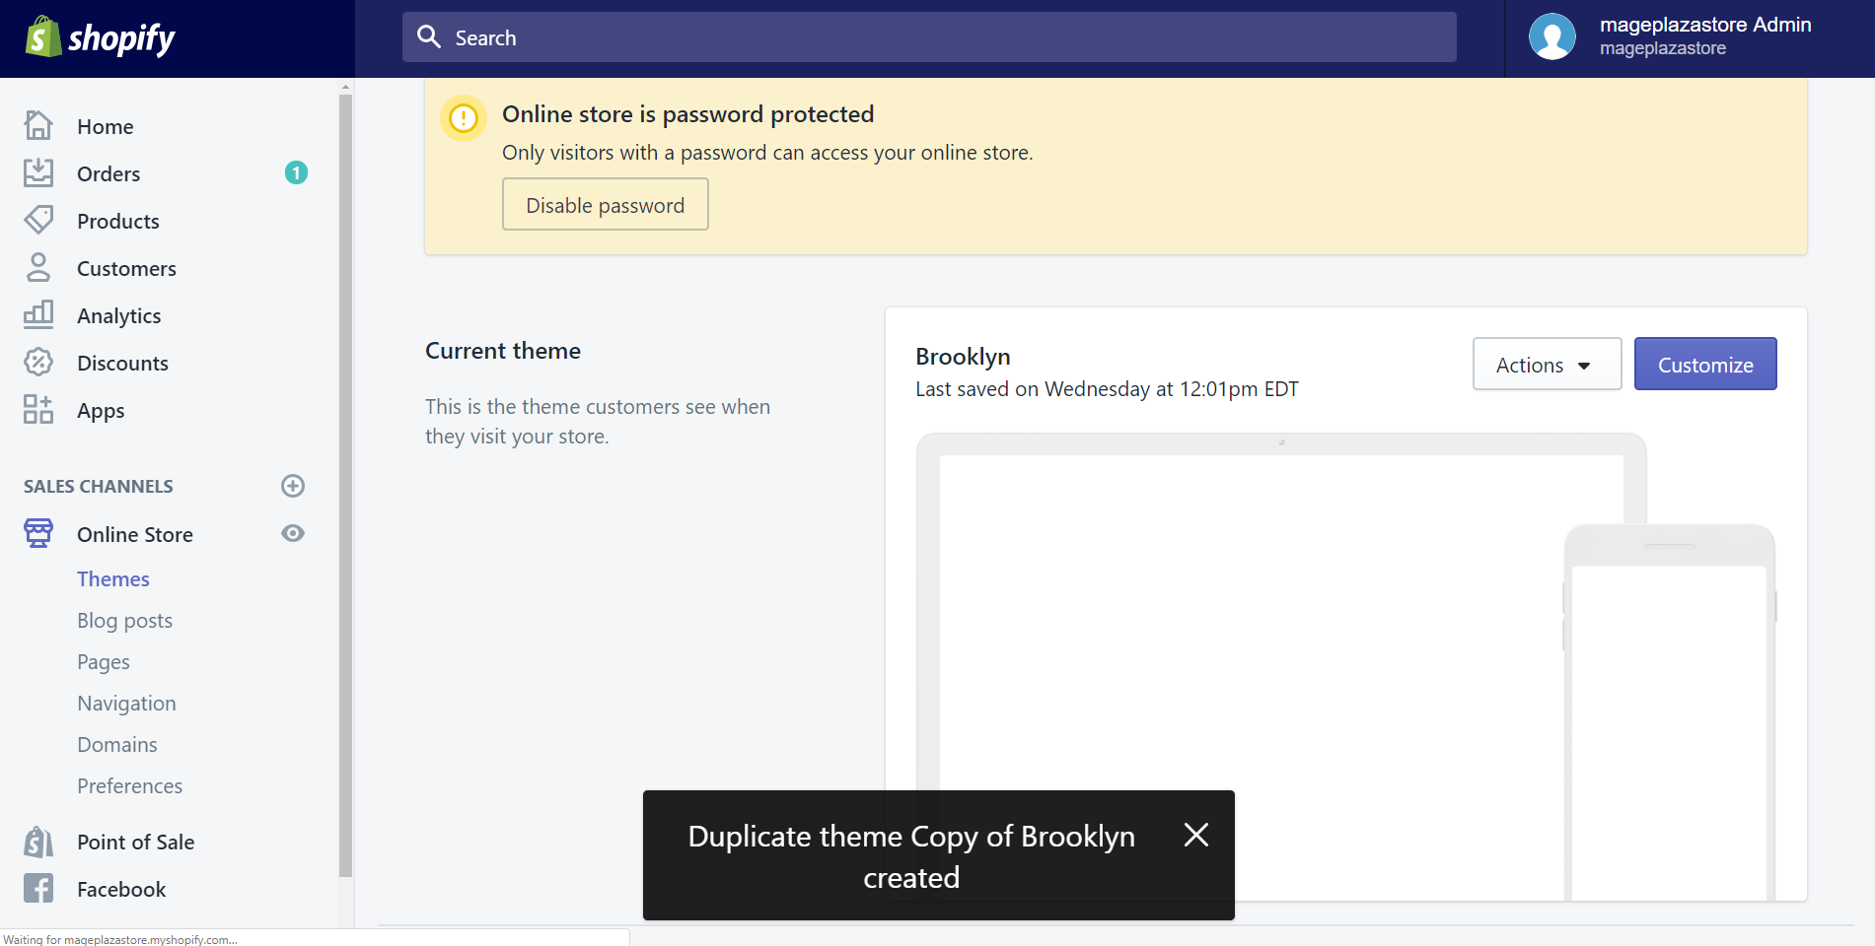Click the Discounts badge icon
The width and height of the screenshot is (1875, 946).
pos(38,362)
